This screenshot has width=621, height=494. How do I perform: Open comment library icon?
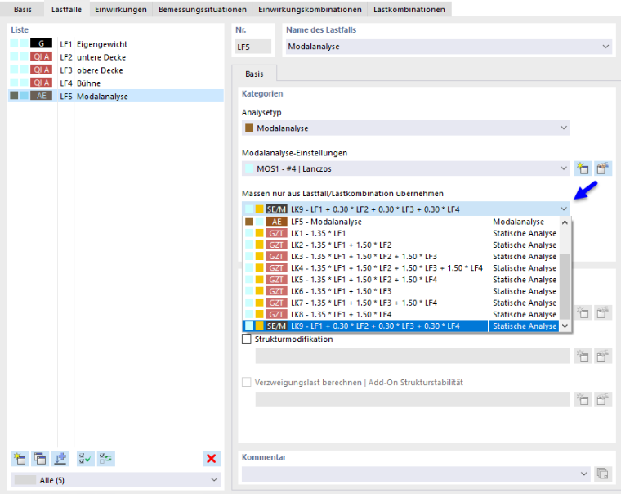point(603,474)
